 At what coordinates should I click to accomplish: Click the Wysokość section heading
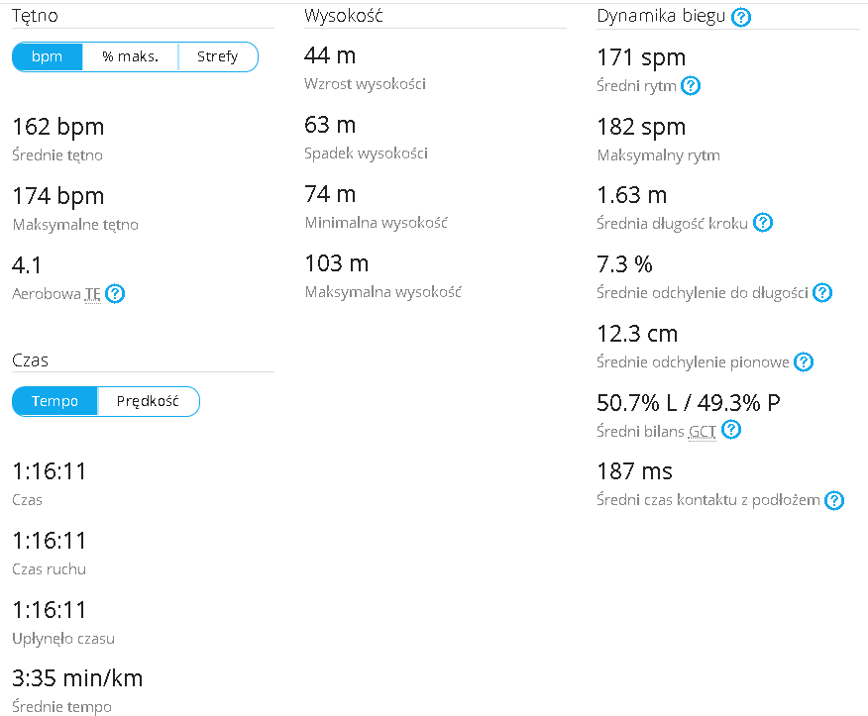pos(343,16)
